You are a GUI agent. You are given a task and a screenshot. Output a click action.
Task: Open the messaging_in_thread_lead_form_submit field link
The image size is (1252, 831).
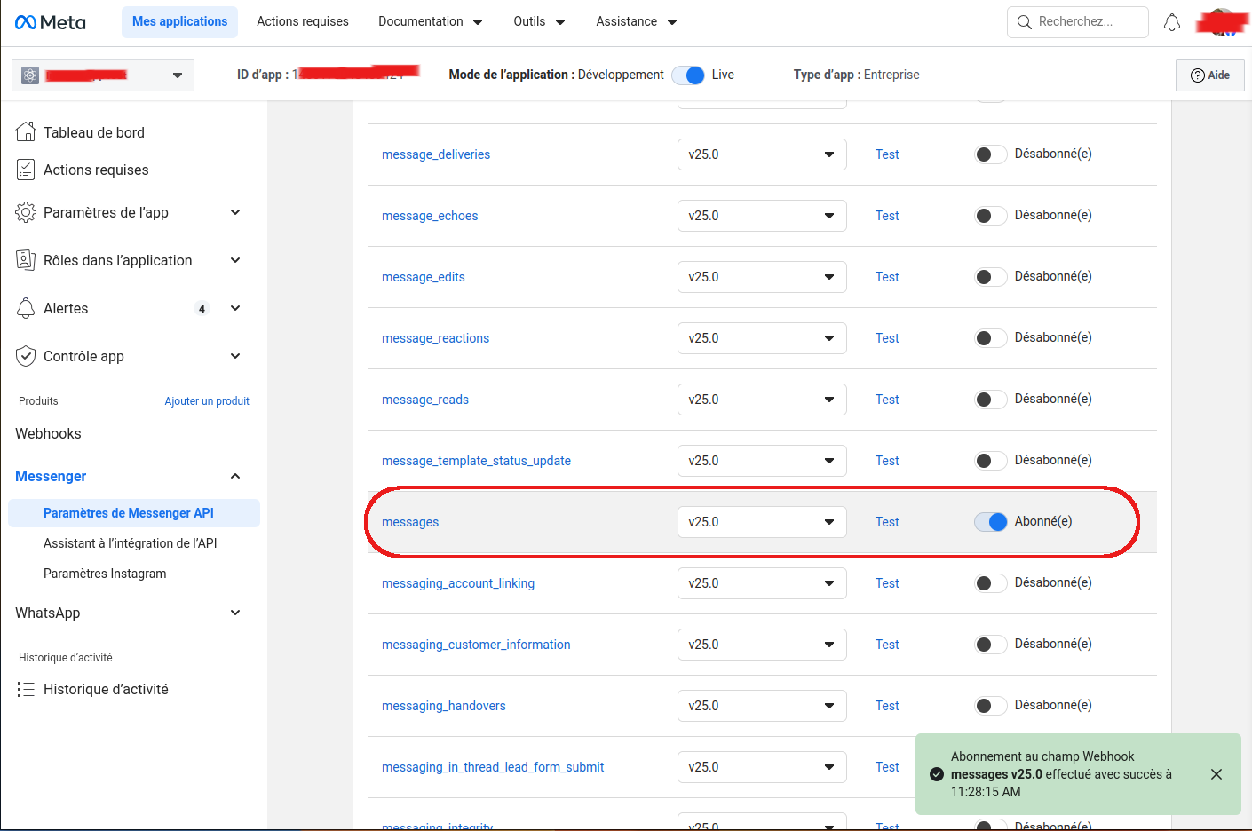493,767
